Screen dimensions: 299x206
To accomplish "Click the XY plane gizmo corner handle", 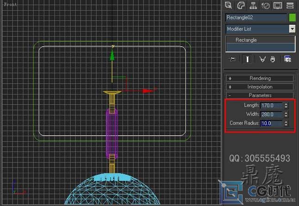I will (x=126, y=77).
